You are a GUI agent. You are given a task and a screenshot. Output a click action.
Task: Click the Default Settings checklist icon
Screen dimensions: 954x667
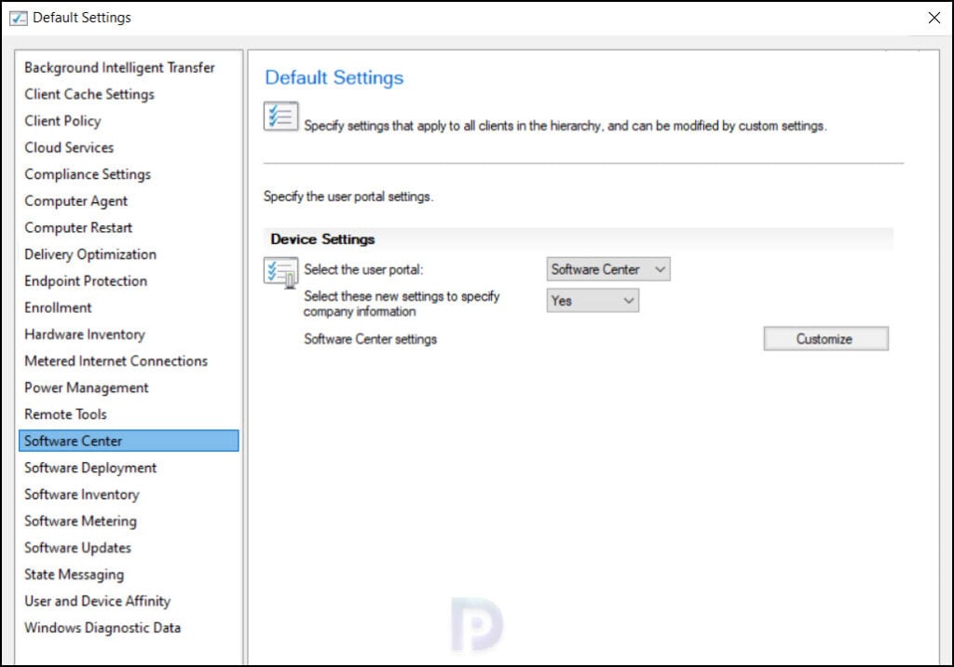pos(281,116)
